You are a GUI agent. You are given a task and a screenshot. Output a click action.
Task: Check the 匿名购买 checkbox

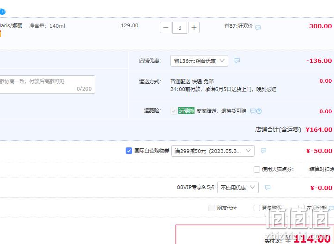point(257,208)
